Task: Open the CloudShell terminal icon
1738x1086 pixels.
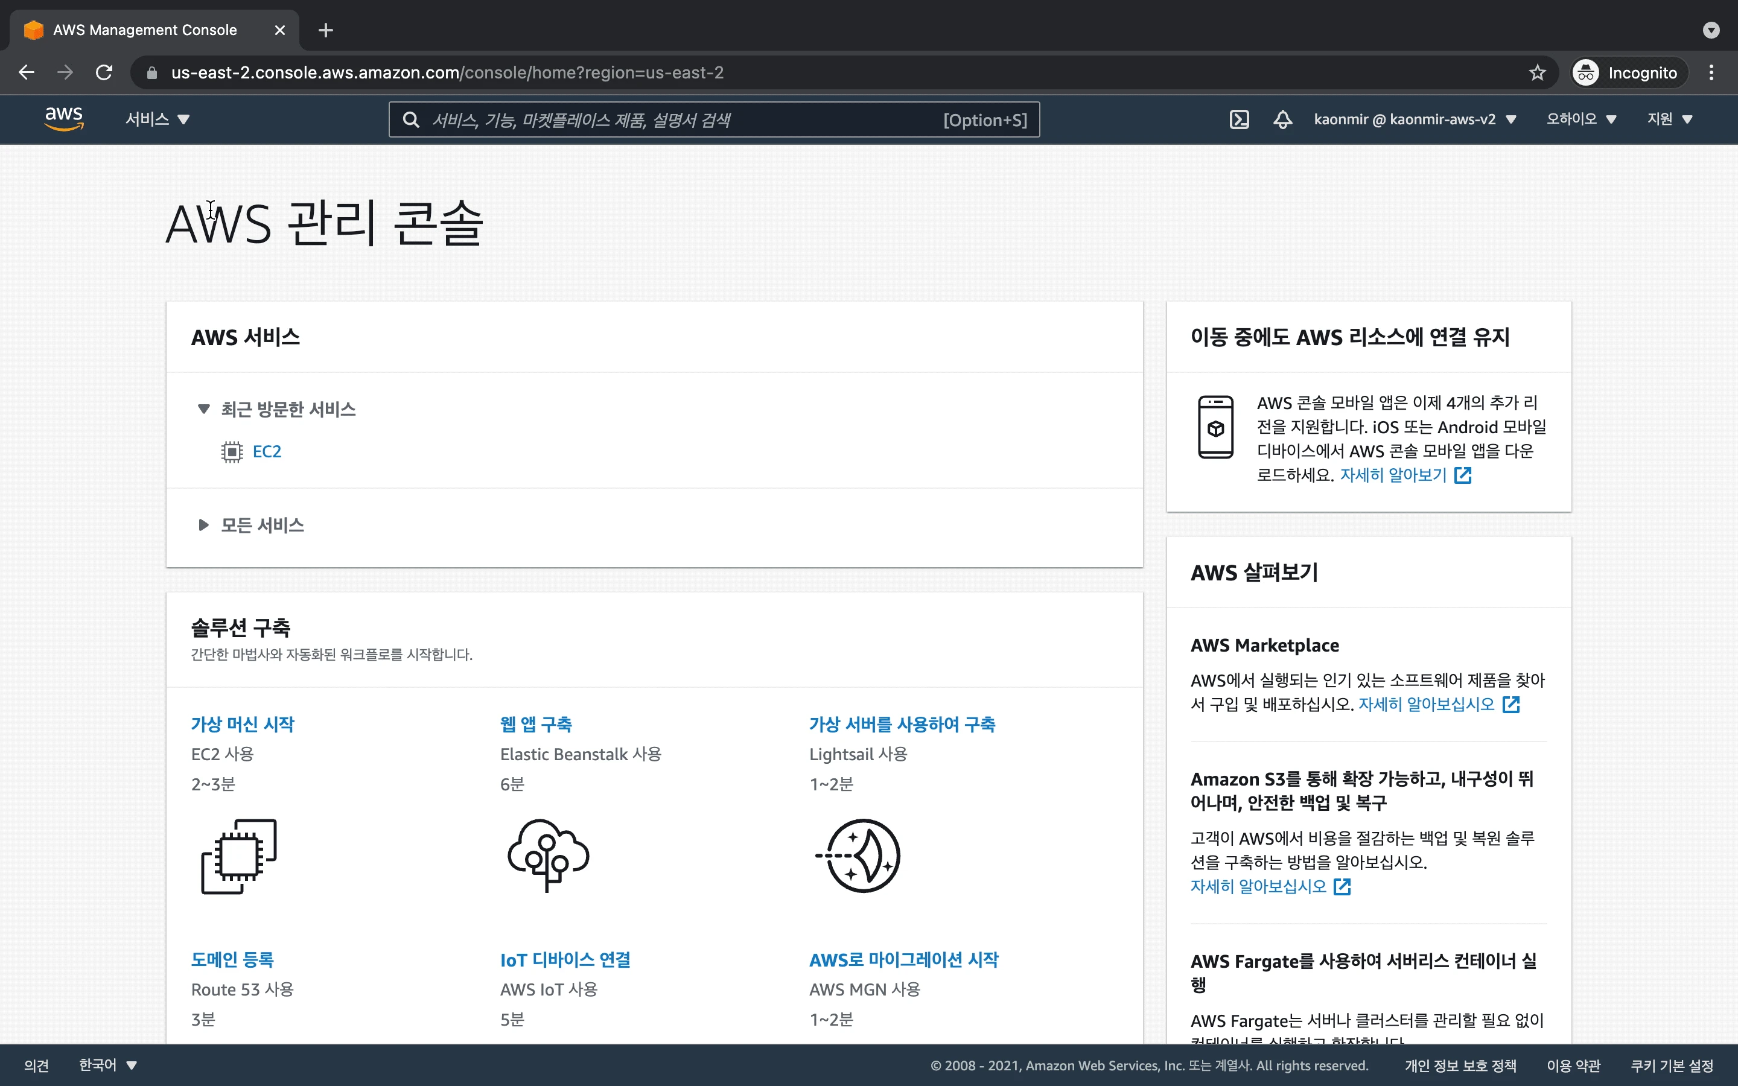Action: point(1239,119)
